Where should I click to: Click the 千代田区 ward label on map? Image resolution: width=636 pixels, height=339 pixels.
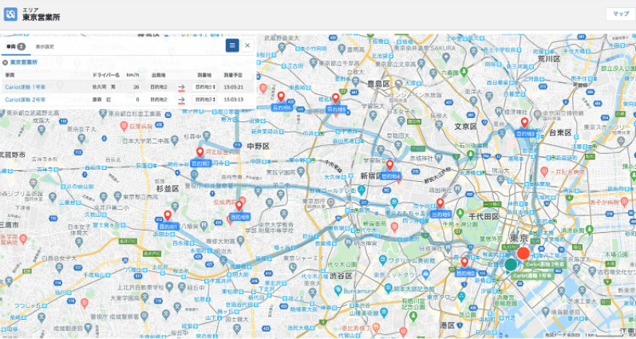pyautogui.click(x=483, y=216)
